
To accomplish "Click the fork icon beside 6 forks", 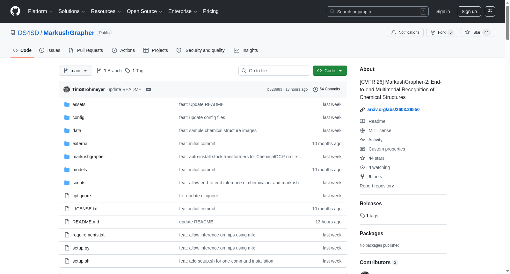I will [x=362, y=177].
